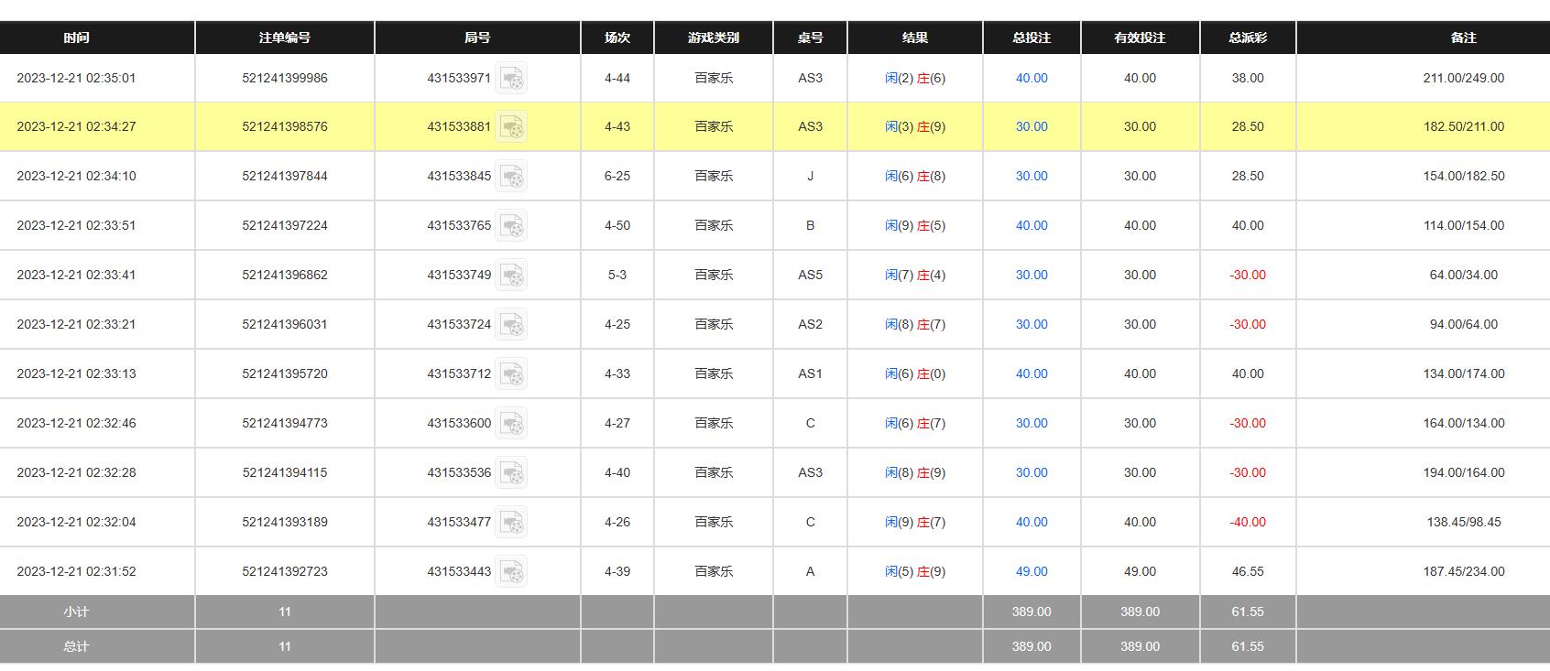Select the 总派彩 column header
Image resolution: width=1550 pixels, height=671 pixels.
(1248, 38)
